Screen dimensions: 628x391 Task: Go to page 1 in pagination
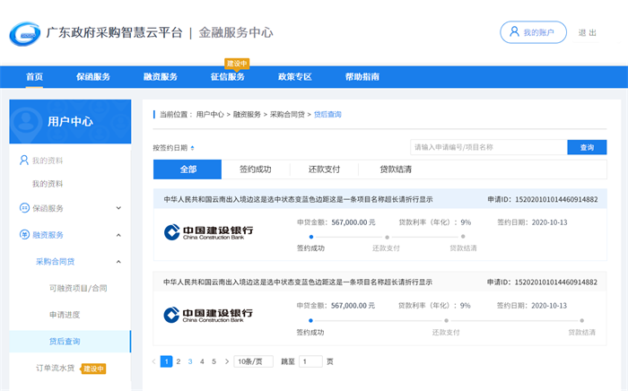pos(166,361)
